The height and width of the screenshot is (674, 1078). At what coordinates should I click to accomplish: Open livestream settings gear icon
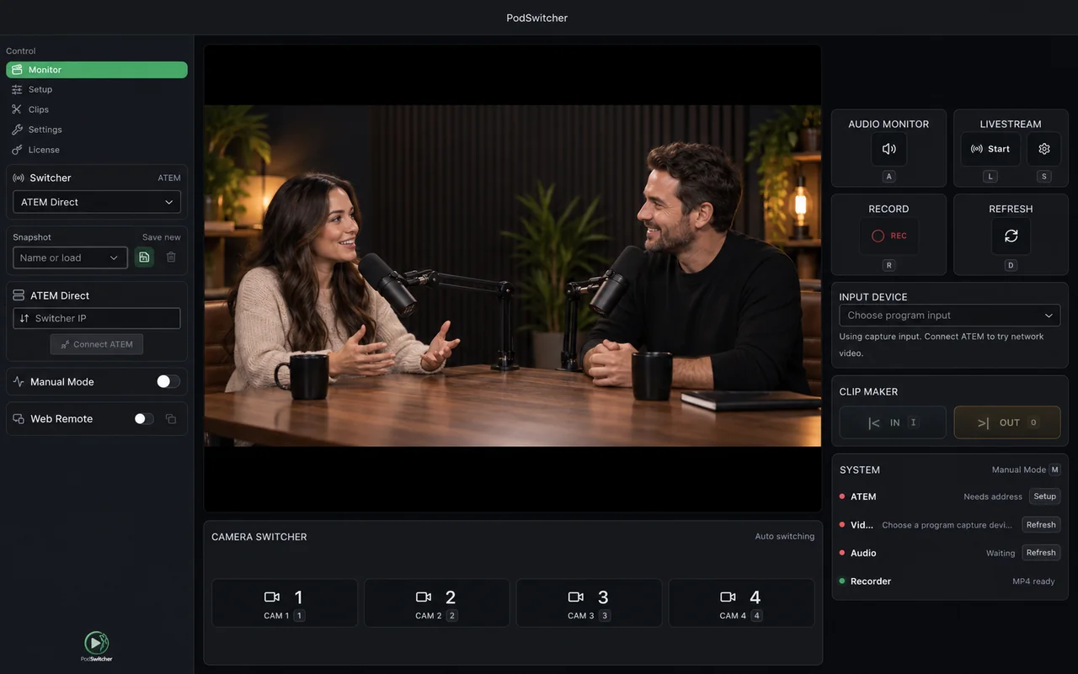[x=1044, y=149]
